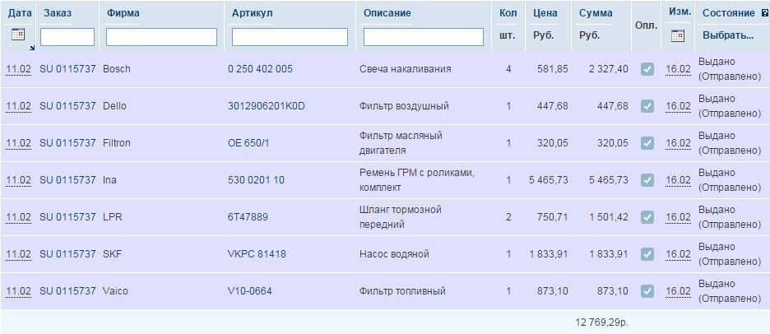Open calendar icon under Изм. column
This screenshot has width=770, height=334.
click(678, 35)
